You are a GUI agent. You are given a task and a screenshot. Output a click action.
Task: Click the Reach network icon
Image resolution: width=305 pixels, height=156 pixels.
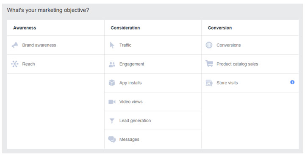[15, 64]
